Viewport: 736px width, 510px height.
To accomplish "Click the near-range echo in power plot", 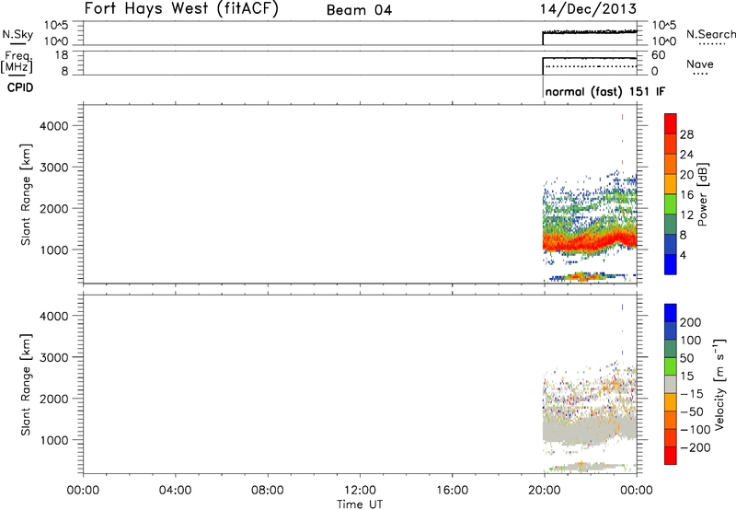I will (587, 276).
